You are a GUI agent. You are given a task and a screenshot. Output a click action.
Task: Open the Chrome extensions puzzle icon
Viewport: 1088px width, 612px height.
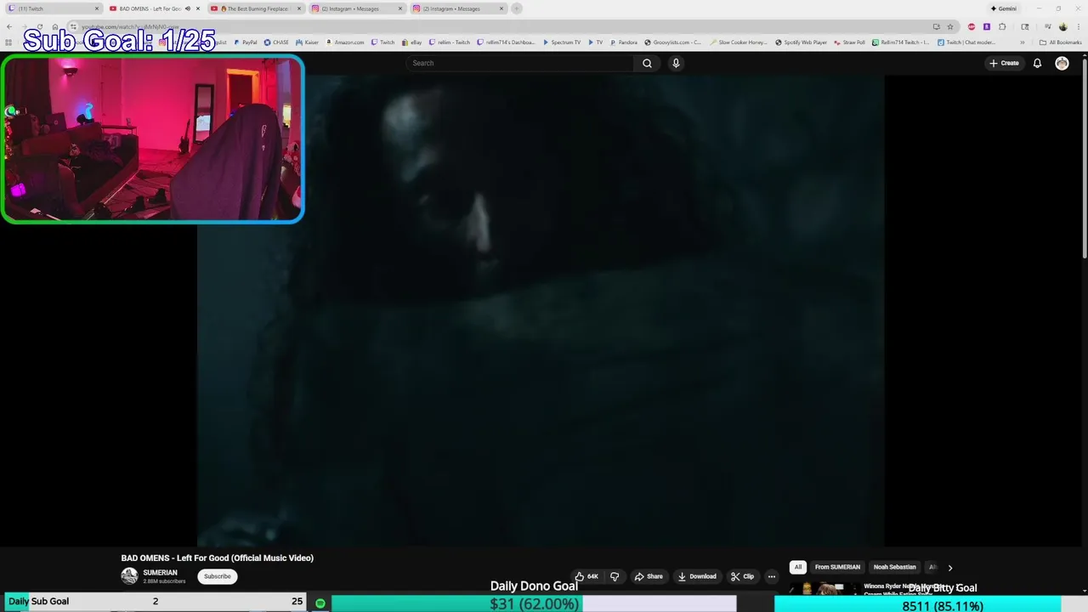[1002, 26]
